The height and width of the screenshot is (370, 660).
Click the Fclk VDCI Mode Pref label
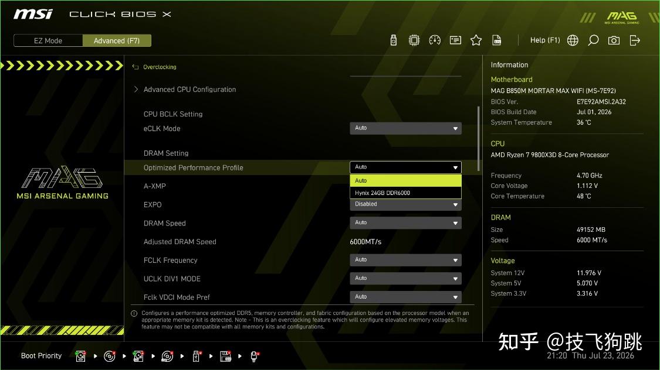(x=177, y=297)
